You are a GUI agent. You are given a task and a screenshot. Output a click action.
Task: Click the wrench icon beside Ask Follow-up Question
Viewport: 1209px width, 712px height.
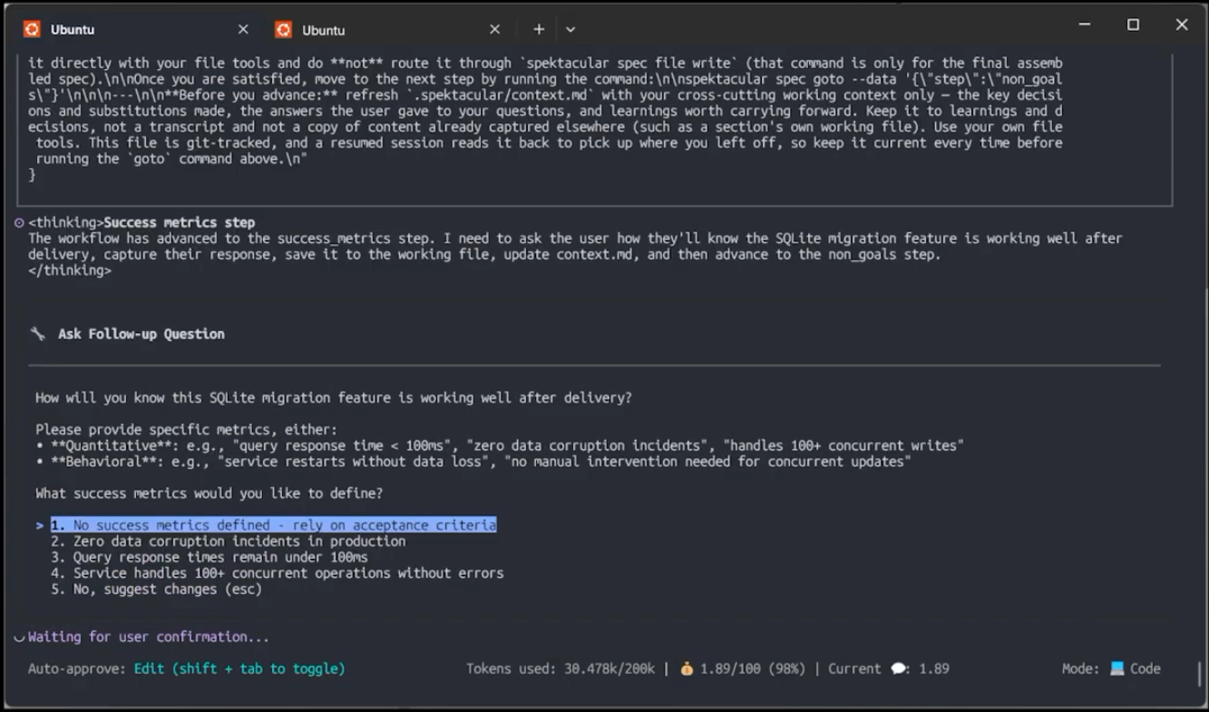click(x=37, y=334)
